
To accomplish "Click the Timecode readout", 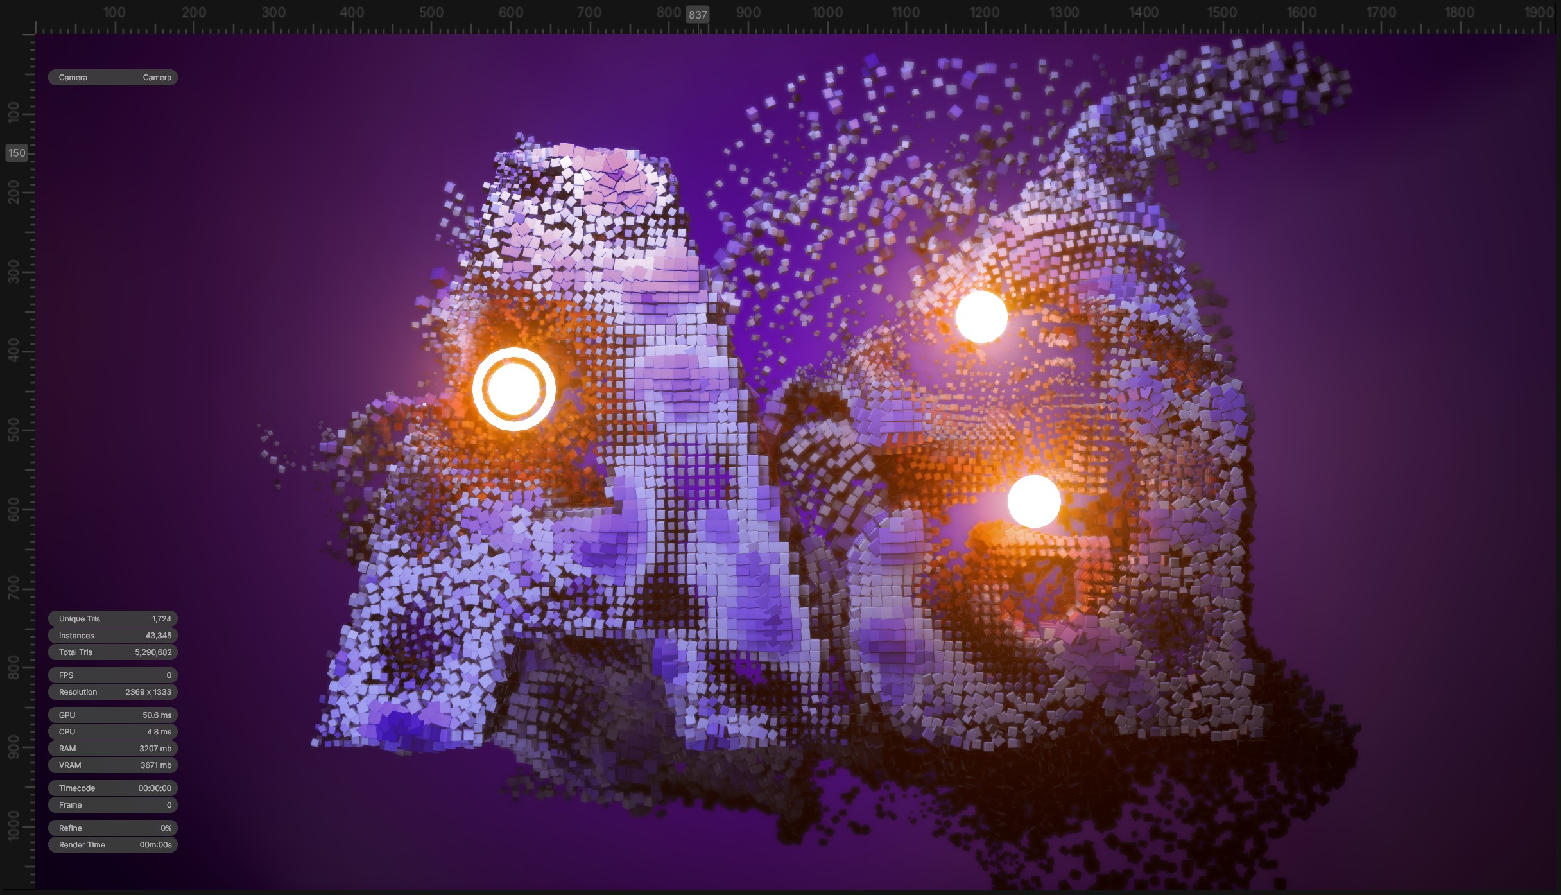I will pyautogui.click(x=112, y=788).
